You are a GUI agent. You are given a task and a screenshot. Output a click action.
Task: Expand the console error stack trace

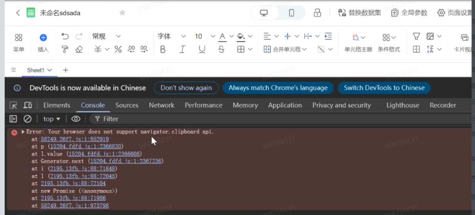tap(23, 132)
